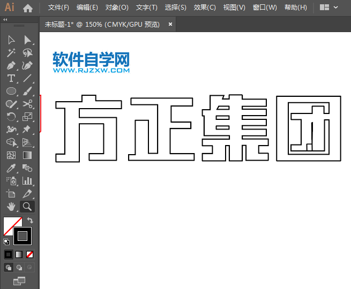Viewport: 351px width, 289px height.
Task: Select the Artboard tool
Action: pyautogui.click(x=11, y=194)
